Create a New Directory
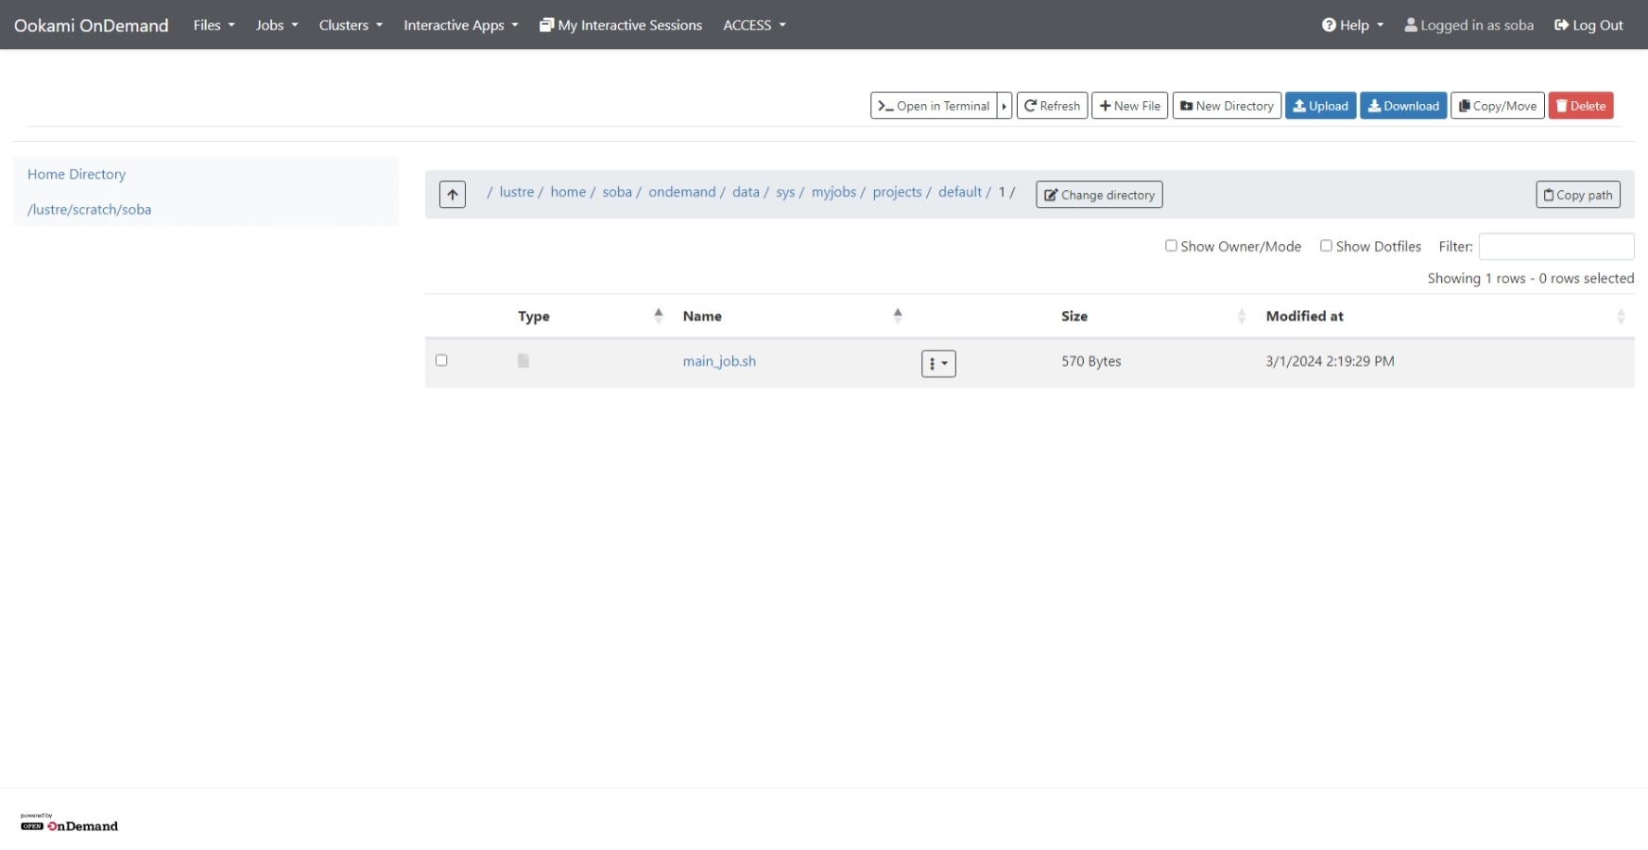This screenshot has height=850, width=1648. 1226,106
